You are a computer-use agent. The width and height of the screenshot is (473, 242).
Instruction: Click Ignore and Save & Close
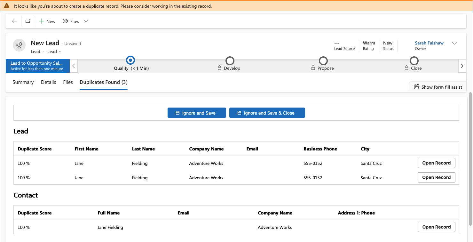267,113
